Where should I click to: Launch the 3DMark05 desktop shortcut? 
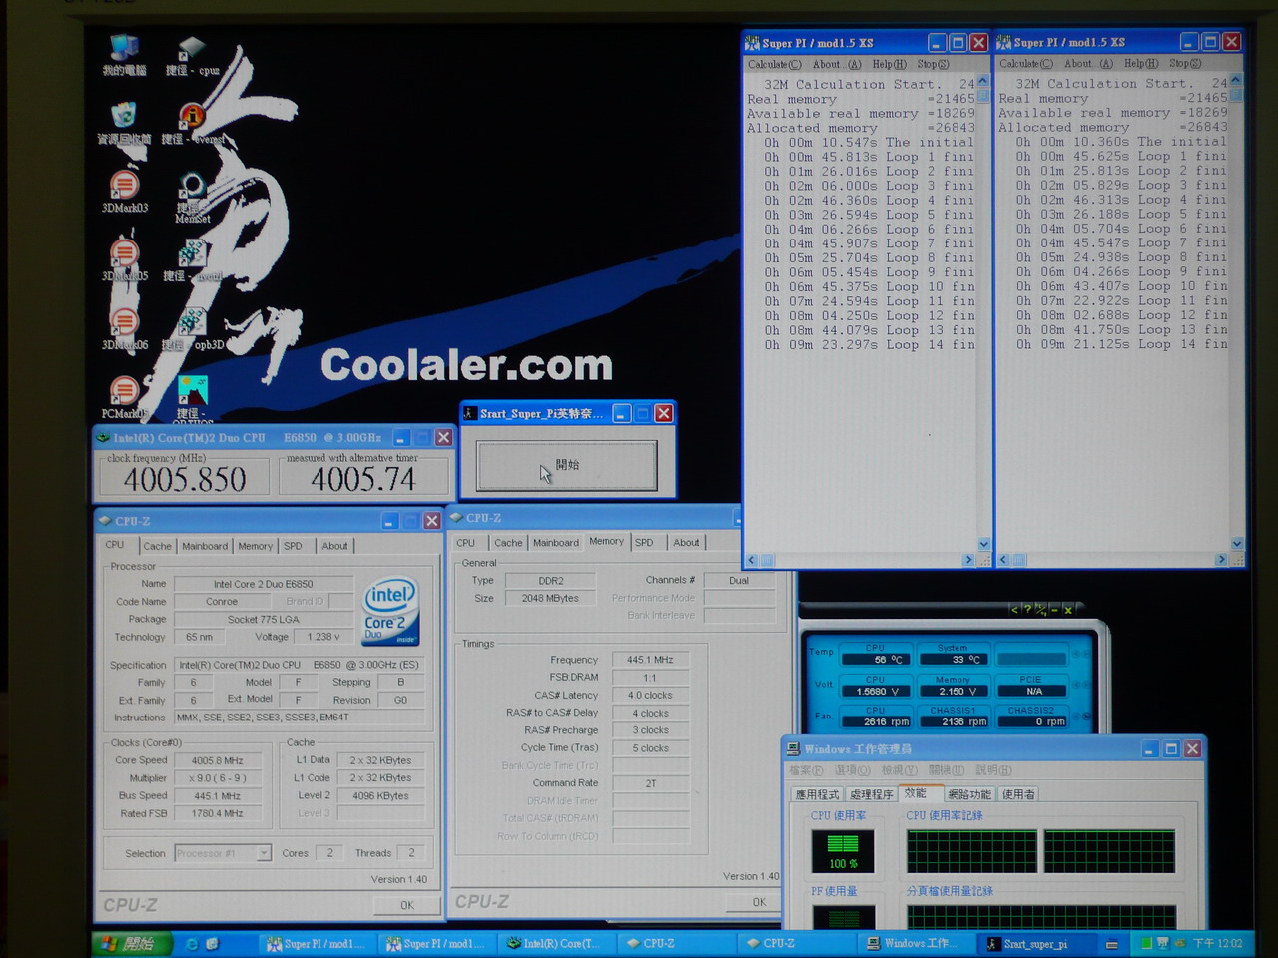tap(124, 253)
